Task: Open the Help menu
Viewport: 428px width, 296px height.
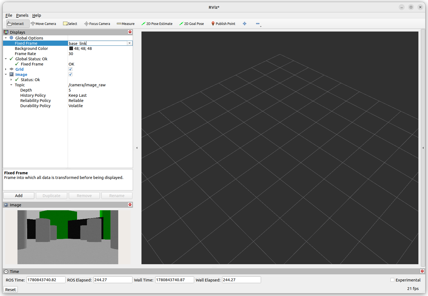Action: [x=36, y=15]
